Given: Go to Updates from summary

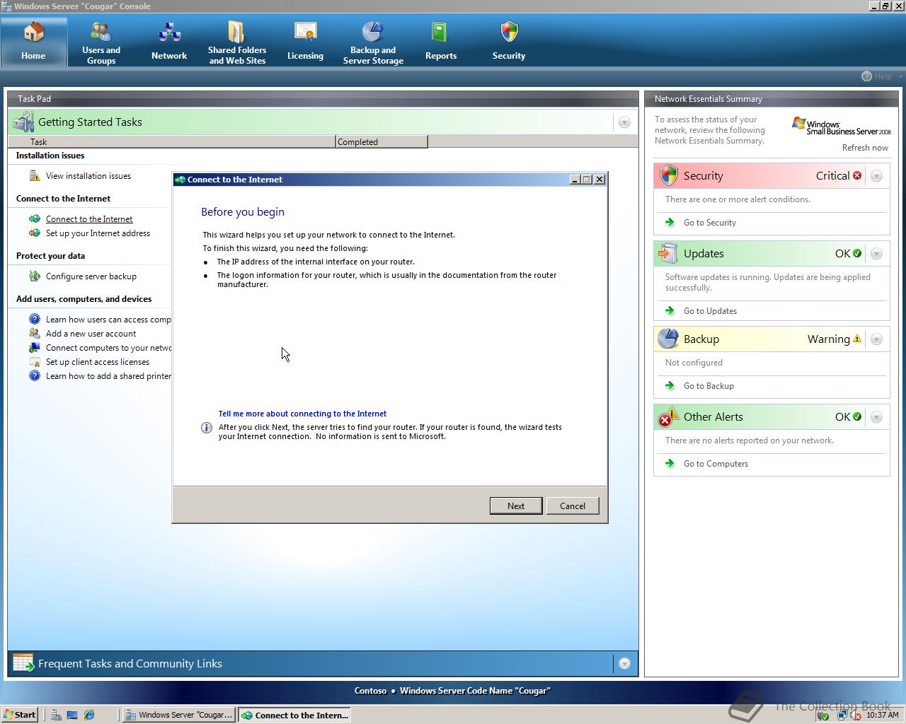Looking at the screenshot, I should pos(710,311).
